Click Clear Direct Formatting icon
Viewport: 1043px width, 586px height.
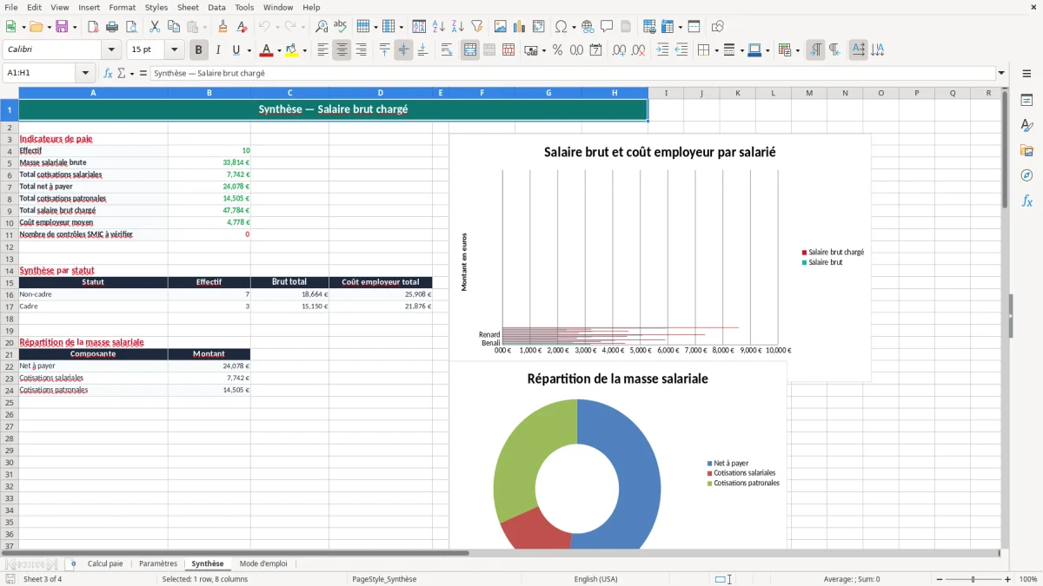pyautogui.click(x=242, y=27)
